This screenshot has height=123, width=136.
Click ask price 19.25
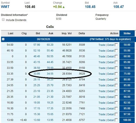point(50,103)
